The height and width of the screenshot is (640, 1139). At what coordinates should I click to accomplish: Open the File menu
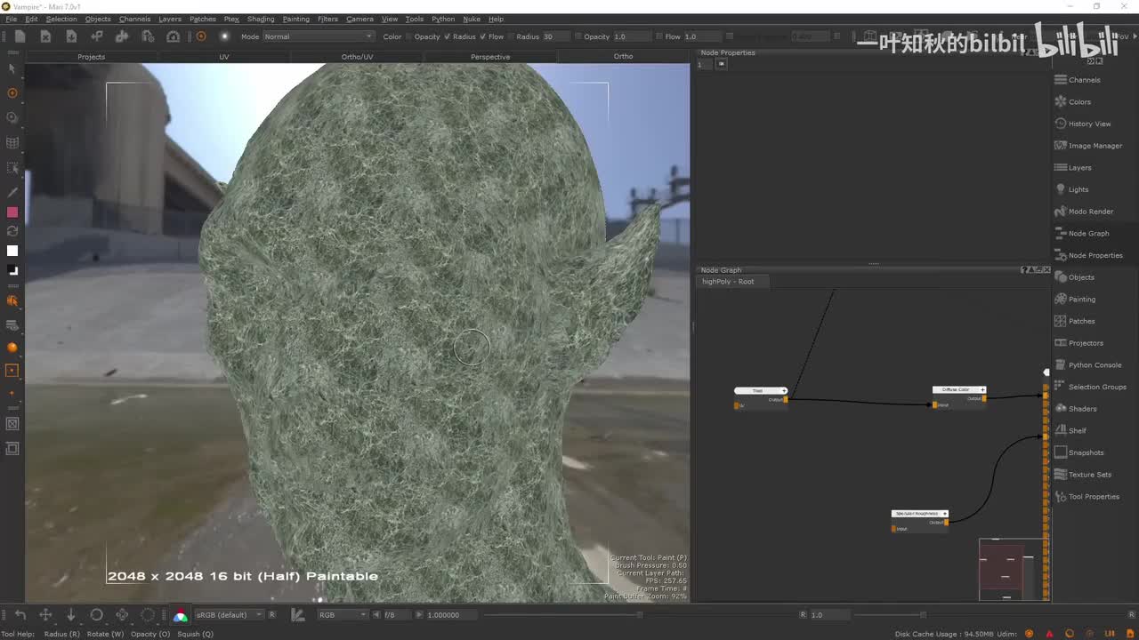tap(11, 19)
